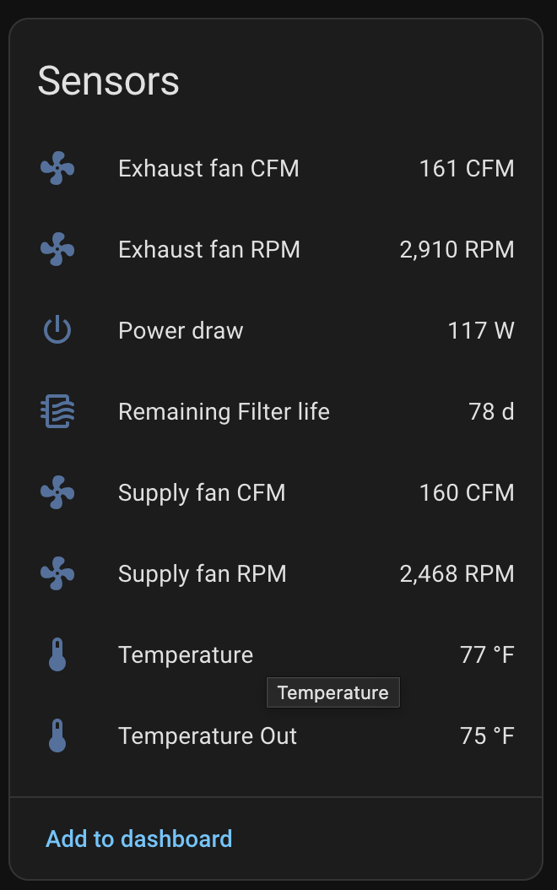Click the Exhaust fan CFM fan icon
The height and width of the screenshot is (890, 557).
(x=57, y=169)
